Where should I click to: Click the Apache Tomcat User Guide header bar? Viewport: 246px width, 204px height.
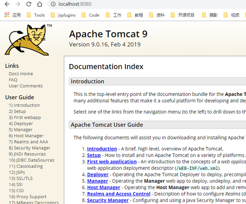click(x=157, y=125)
